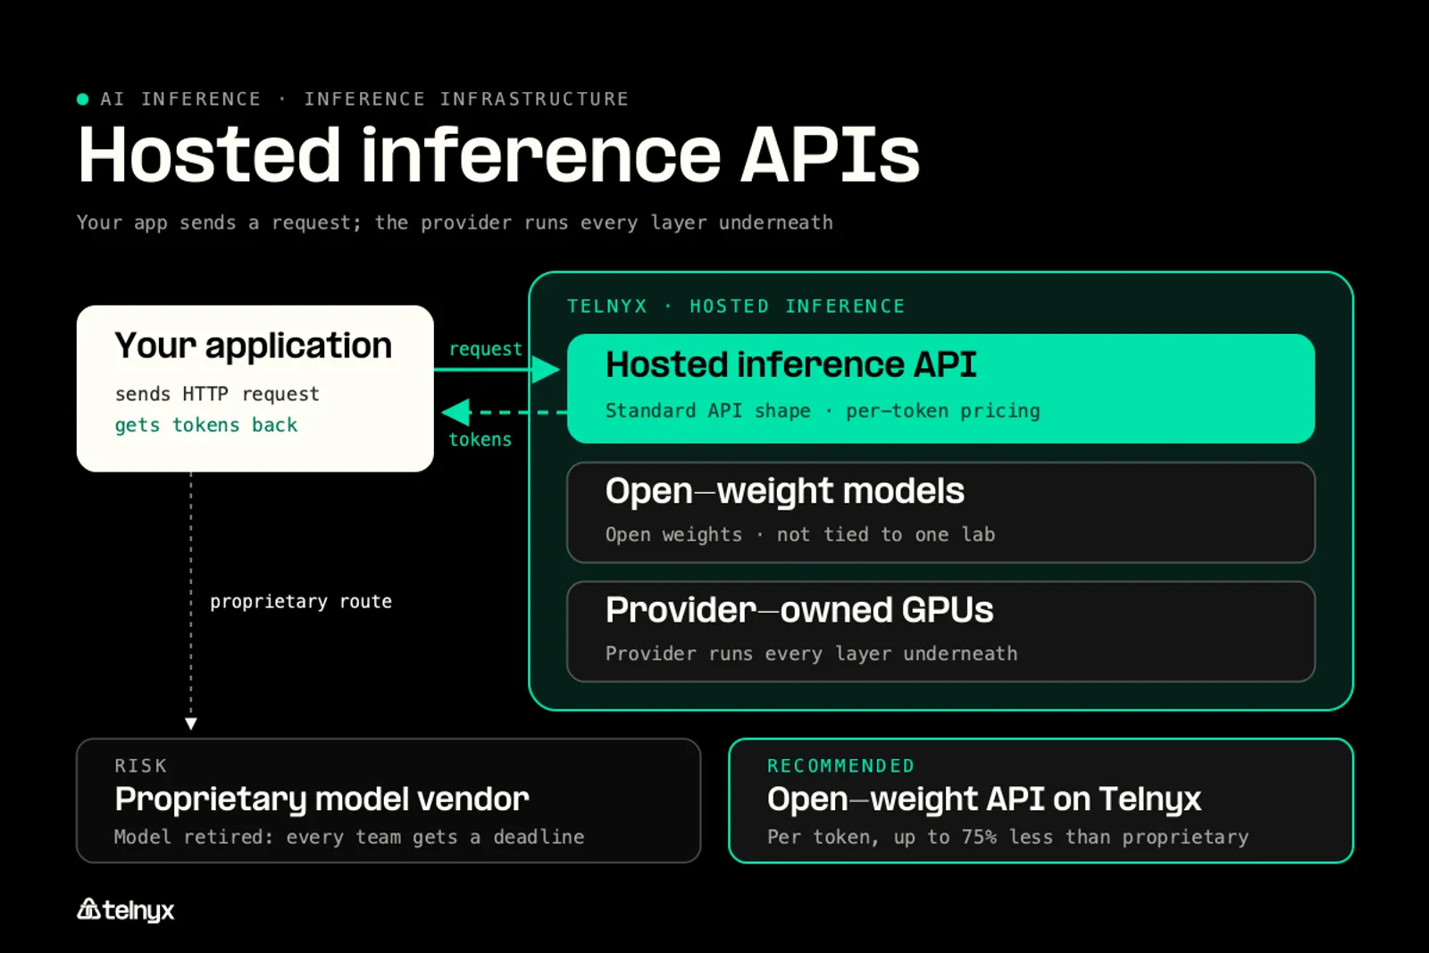The image size is (1429, 953).
Task: Click 'INFERENCE INFRASTRUCTURE' breadcrumb text
Action: pyautogui.click(x=466, y=99)
